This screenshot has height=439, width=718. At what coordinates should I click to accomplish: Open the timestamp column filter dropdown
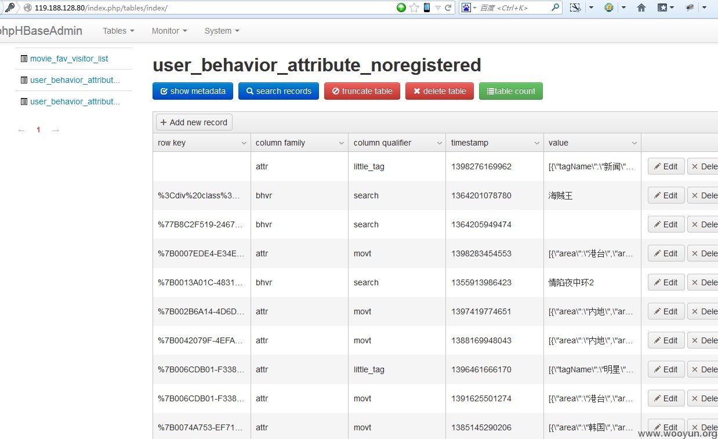coord(536,143)
